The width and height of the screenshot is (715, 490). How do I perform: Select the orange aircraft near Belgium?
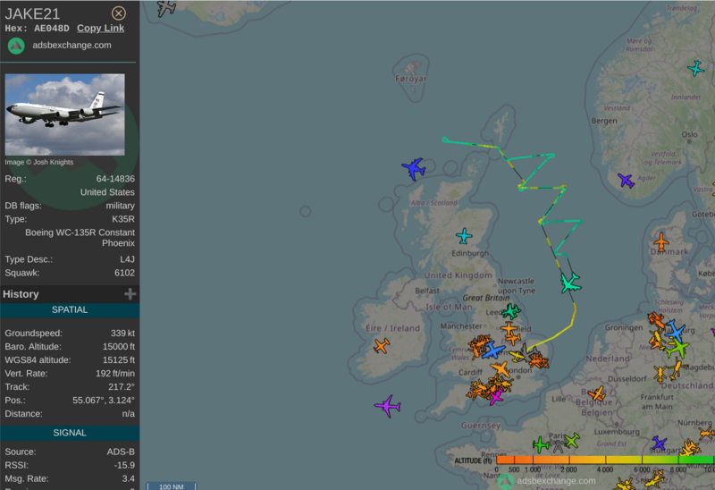point(597,393)
